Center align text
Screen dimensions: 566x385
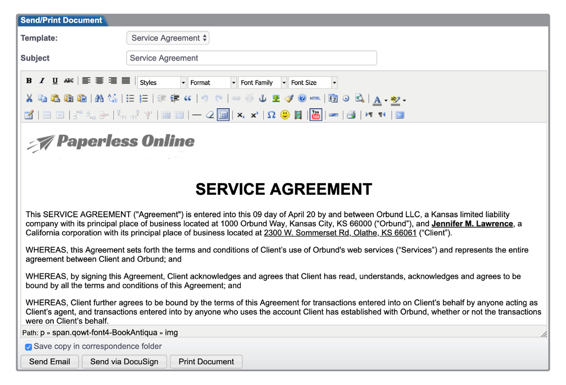pos(99,80)
